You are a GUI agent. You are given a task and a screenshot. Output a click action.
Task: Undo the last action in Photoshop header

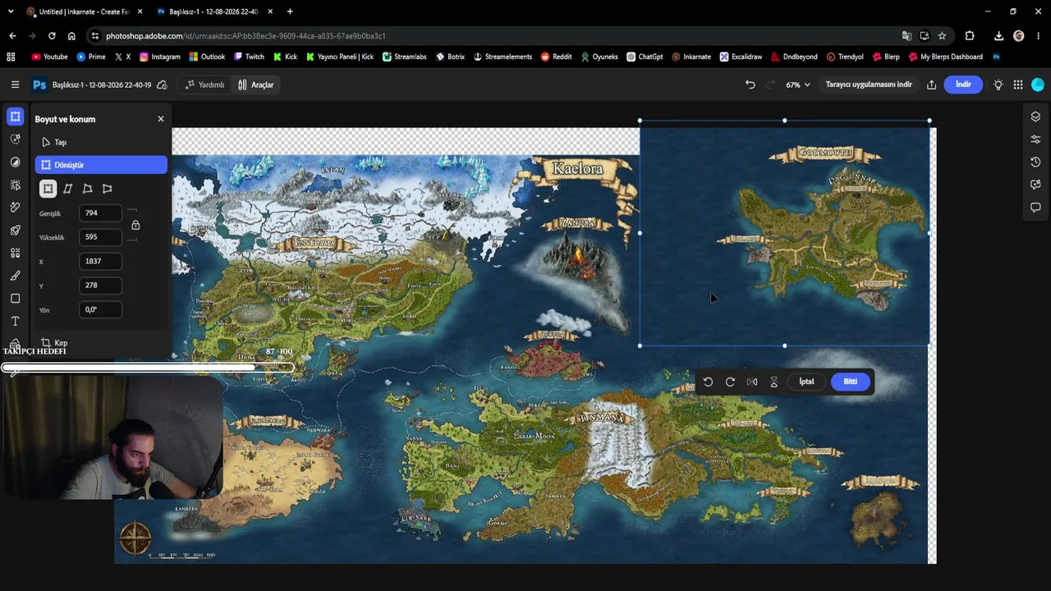pos(750,85)
